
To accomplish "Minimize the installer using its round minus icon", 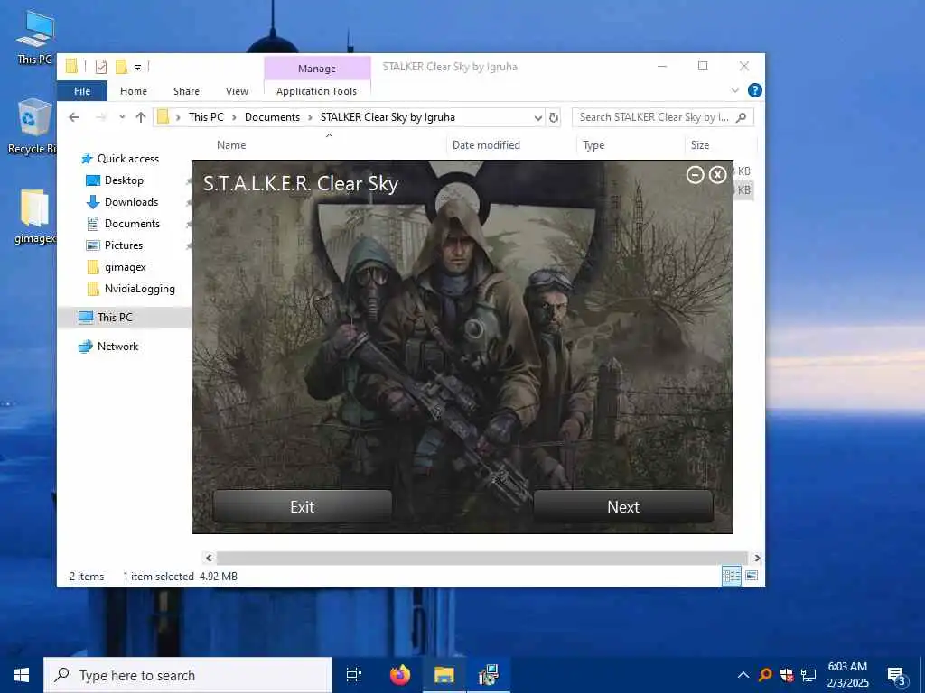I will pos(695,175).
